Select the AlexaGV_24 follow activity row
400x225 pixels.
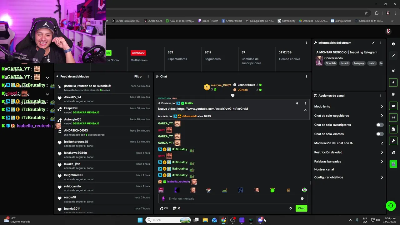coord(103,99)
